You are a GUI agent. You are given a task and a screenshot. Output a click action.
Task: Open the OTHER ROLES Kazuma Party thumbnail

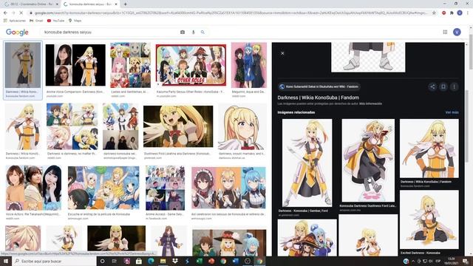coord(191,65)
